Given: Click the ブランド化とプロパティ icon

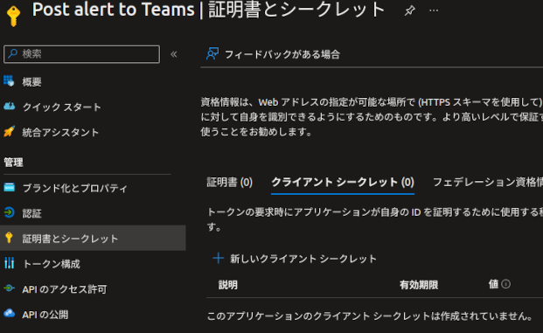Looking at the screenshot, I should (10, 187).
